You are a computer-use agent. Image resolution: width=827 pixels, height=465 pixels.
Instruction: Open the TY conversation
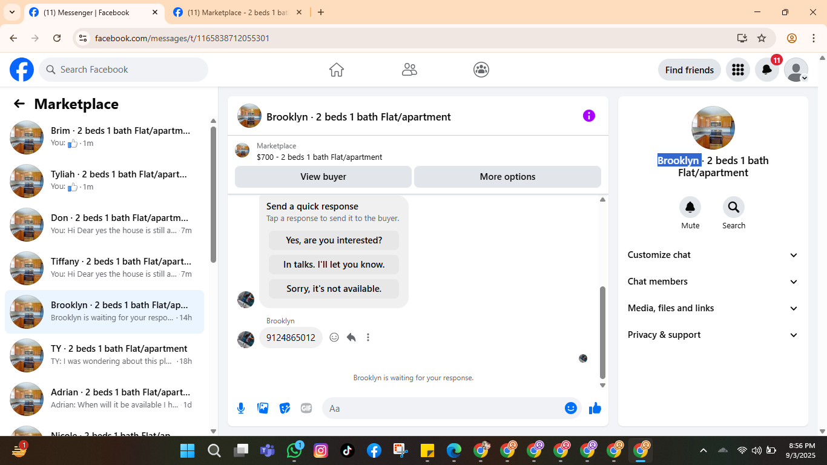click(104, 355)
